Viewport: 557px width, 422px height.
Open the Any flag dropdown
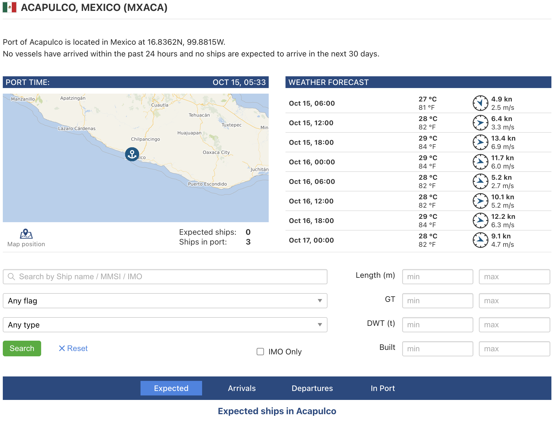coord(165,301)
